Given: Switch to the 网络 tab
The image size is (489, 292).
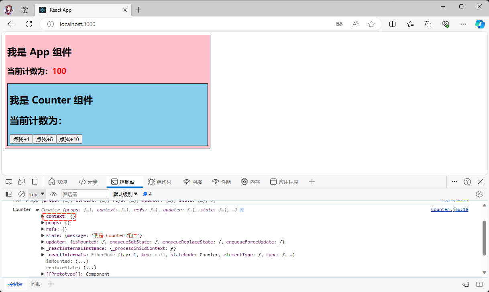Looking at the screenshot, I should tap(193, 182).
